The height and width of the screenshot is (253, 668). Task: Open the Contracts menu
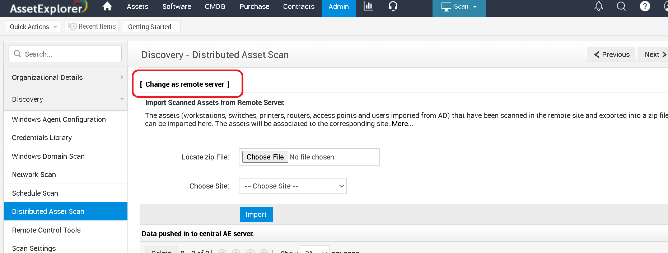[299, 7]
